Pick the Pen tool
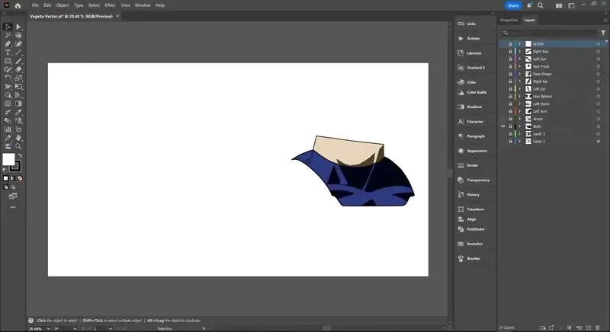 pyautogui.click(x=8, y=44)
